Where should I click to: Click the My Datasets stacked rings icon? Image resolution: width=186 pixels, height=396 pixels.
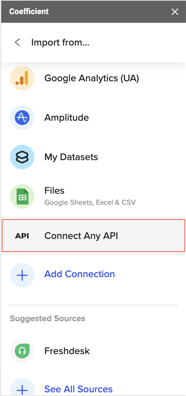tap(22, 157)
